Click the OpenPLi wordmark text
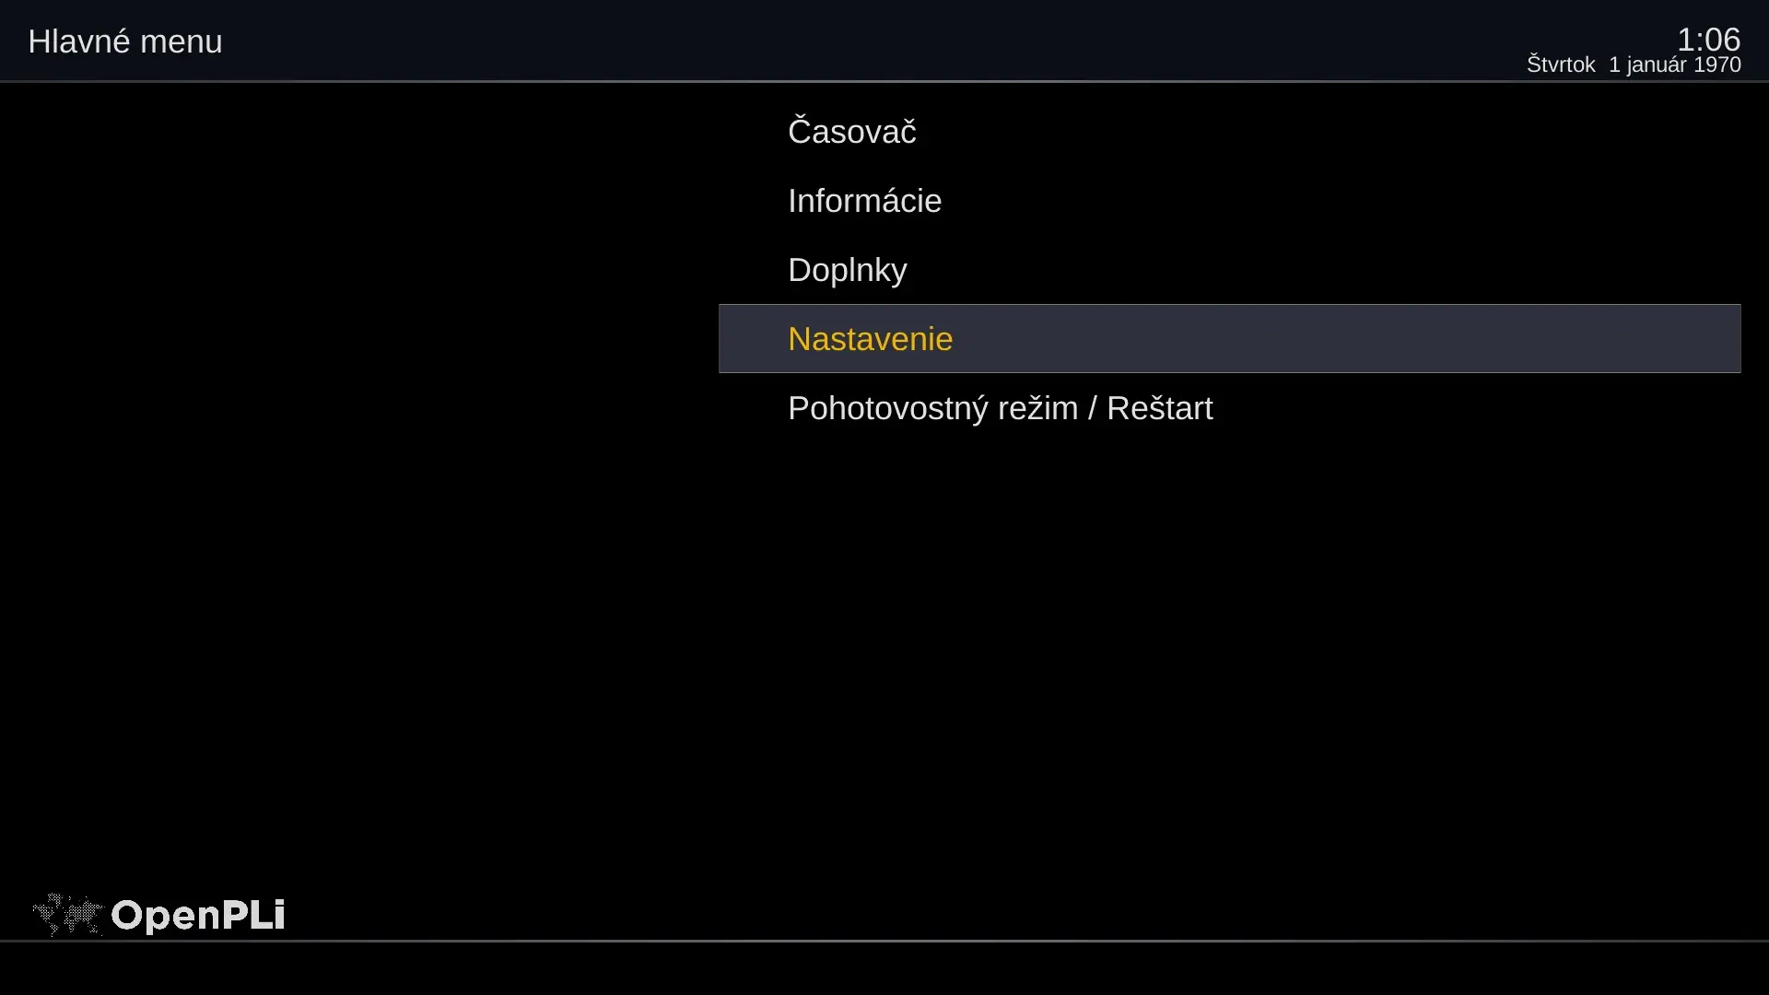 pyautogui.click(x=198, y=916)
